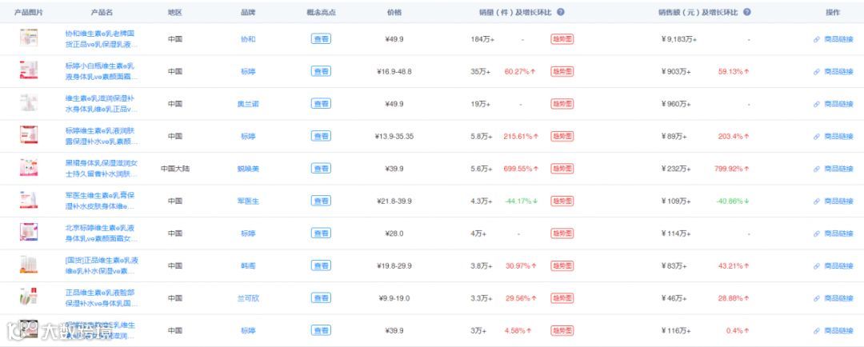
Task: Open 商品链接 in ¥114万+ row
Action: point(833,233)
